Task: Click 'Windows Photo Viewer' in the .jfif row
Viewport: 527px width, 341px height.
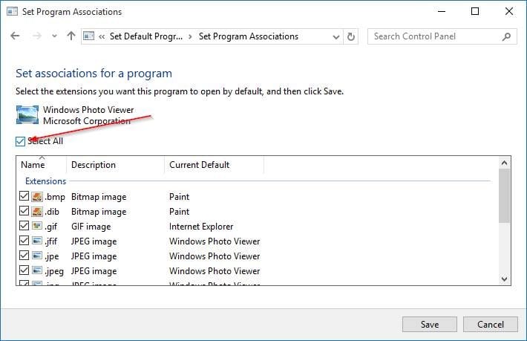Action: tap(215, 241)
